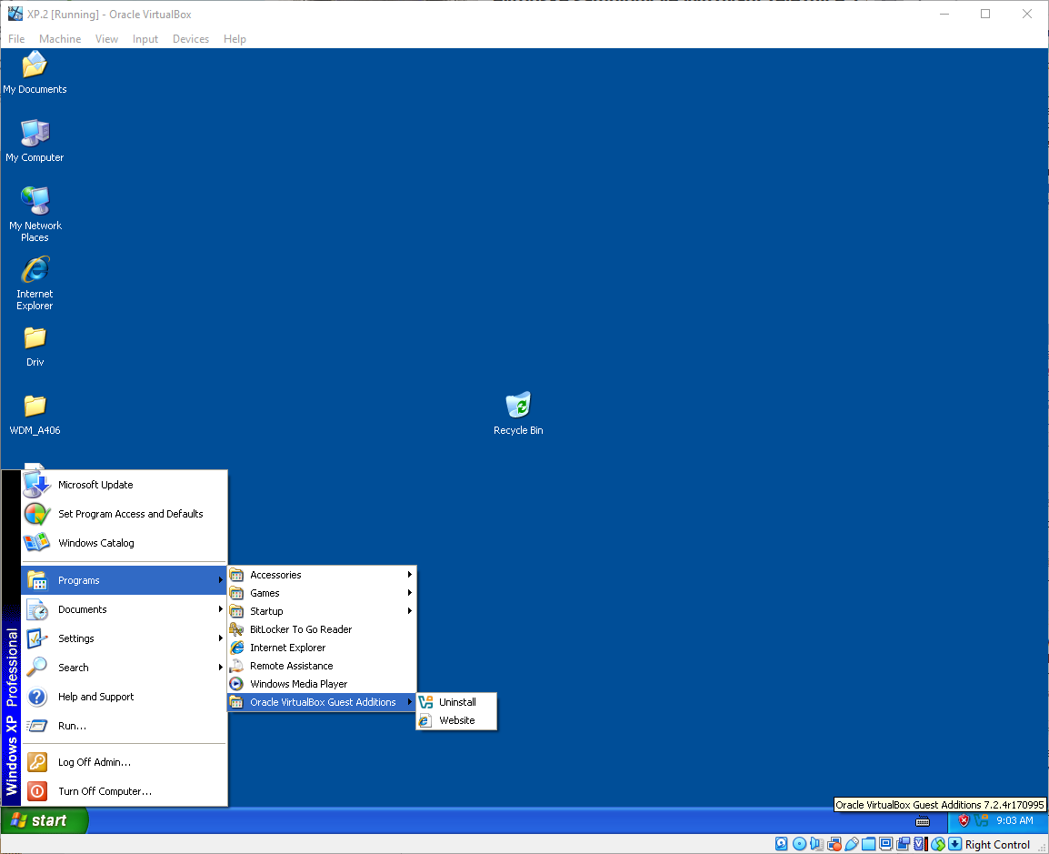Viewport: 1049px width, 854px height.
Task: Click the Windows XP start button
Action: [45, 820]
